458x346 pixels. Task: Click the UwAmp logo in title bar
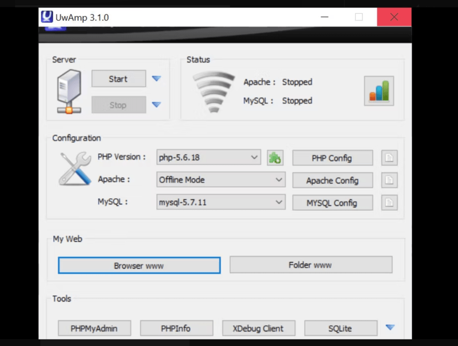pyautogui.click(x=47, y=17)
